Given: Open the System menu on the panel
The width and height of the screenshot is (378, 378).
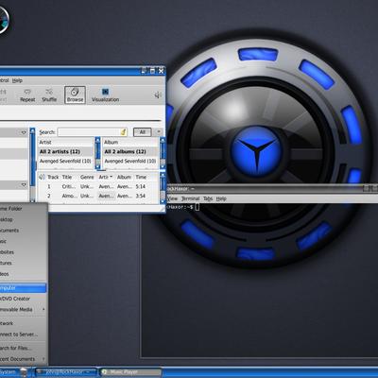Looking at the screenshot, I should (x=9, y=372).
